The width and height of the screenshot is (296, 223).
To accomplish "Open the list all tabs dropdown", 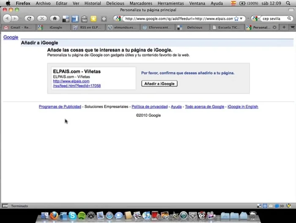I will point(293,28).
